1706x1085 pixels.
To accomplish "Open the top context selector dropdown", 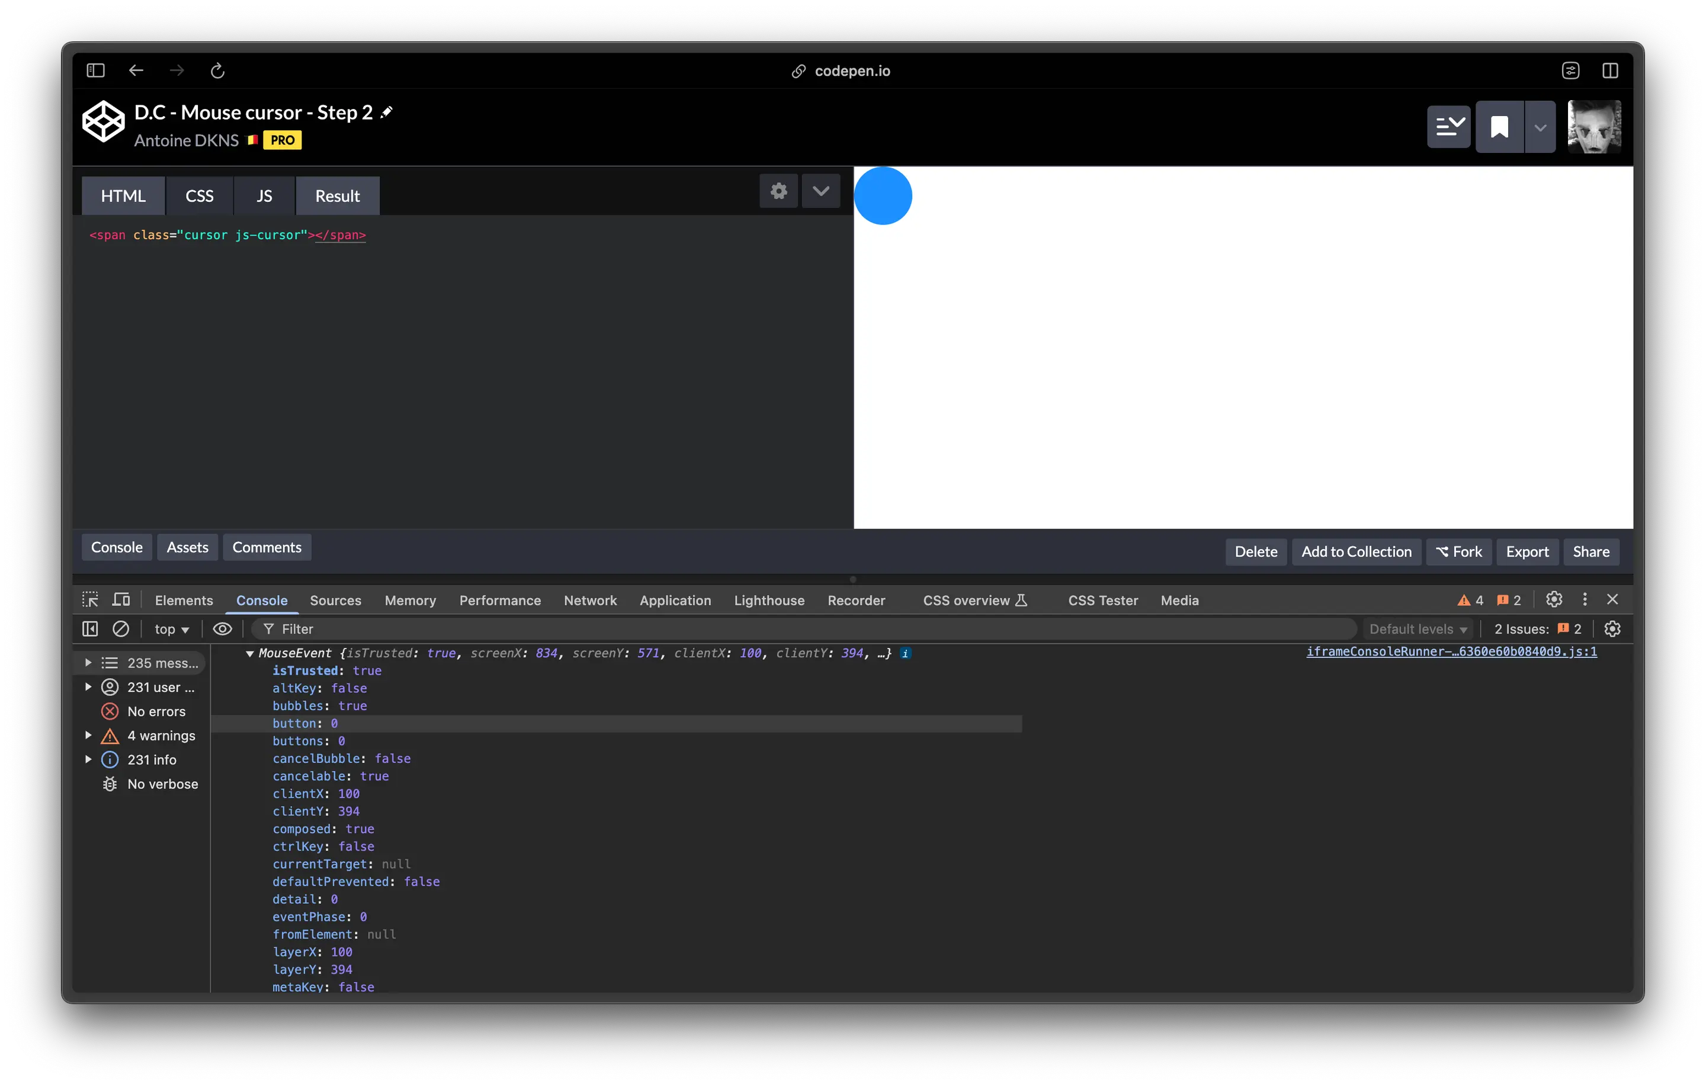I will coord(171,629).
